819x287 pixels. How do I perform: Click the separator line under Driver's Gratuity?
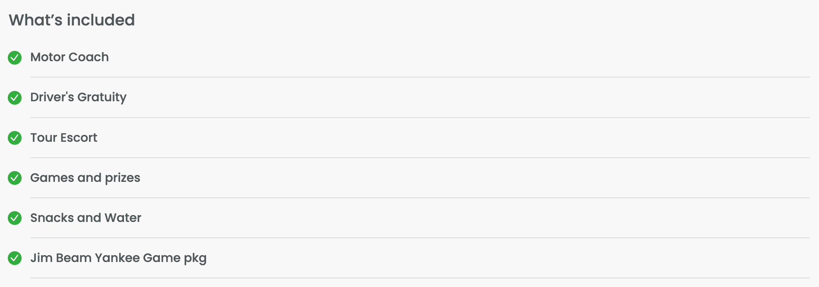420,118
